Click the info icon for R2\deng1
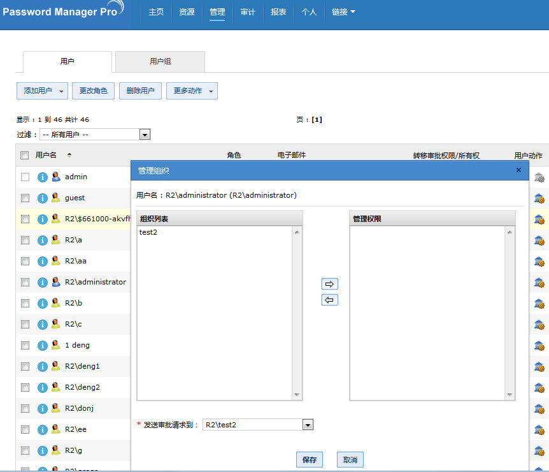 tap(43, 367)
